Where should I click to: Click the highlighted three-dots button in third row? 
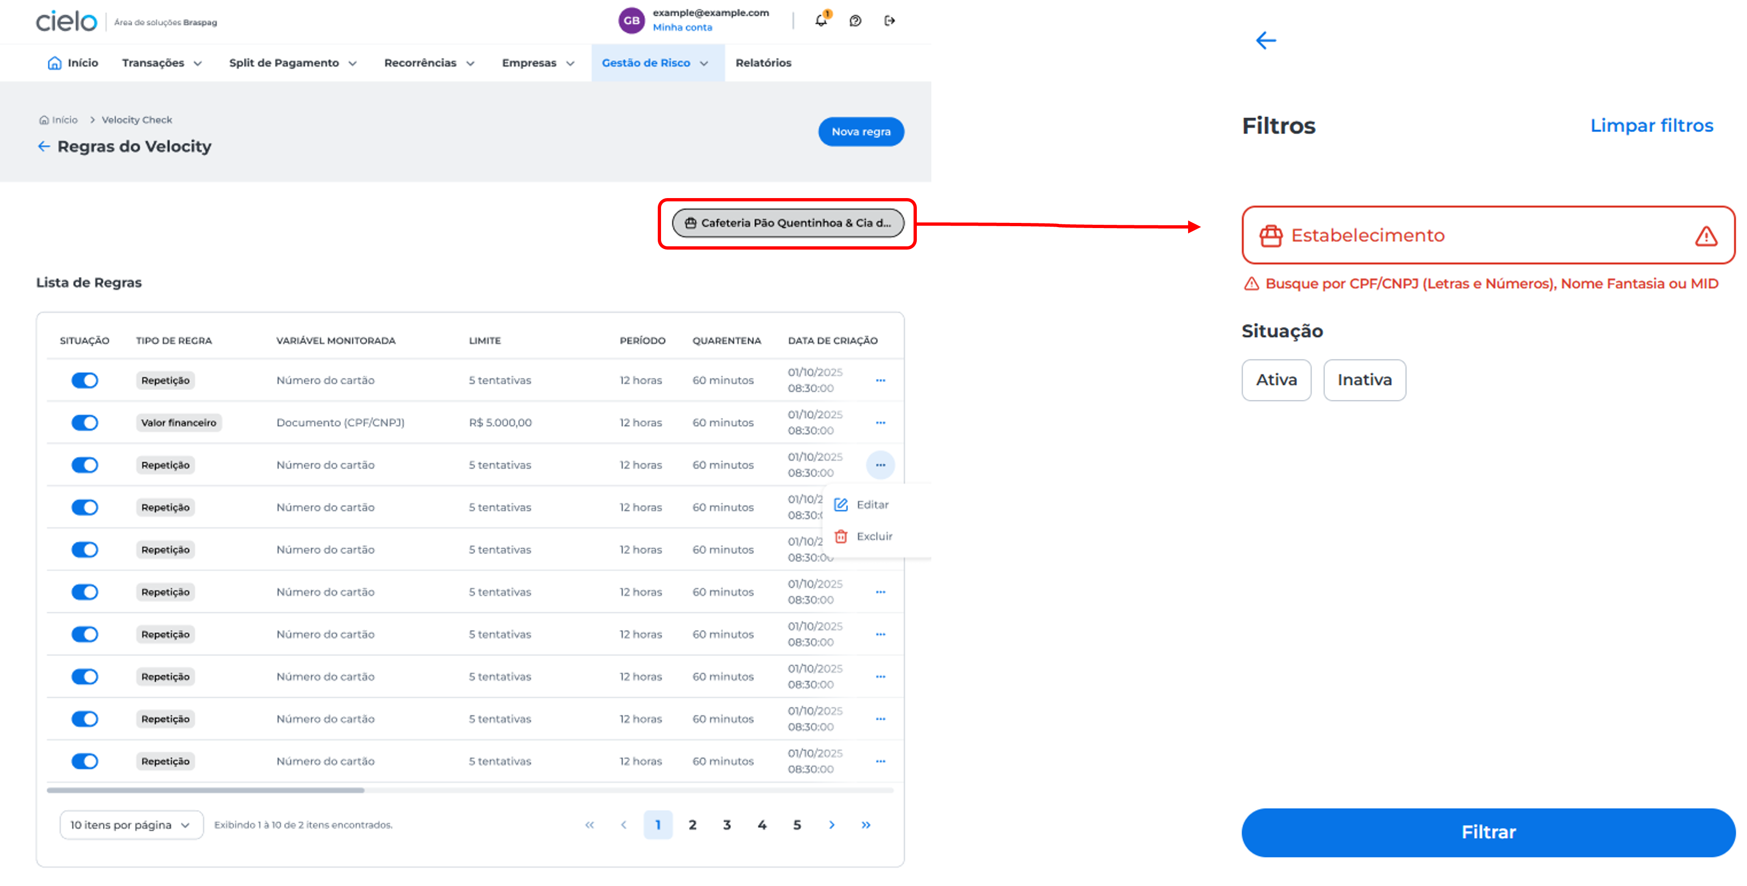tap(880, 465)
